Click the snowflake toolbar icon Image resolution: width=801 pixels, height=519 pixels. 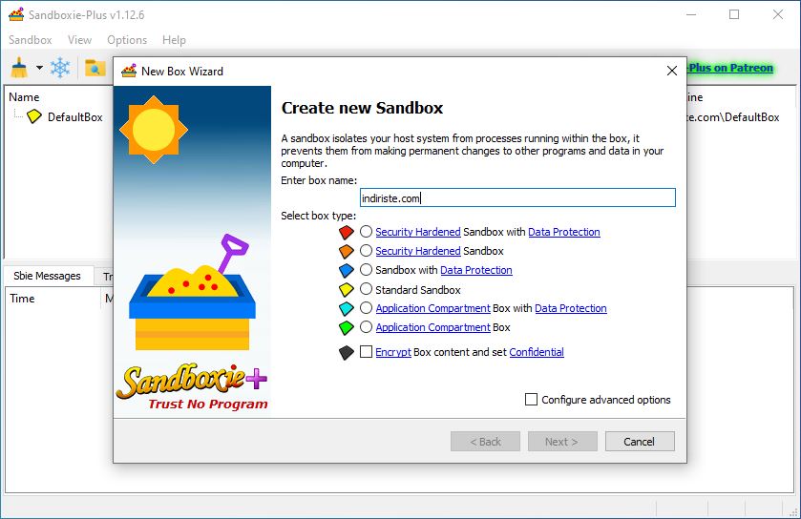coord(60,68)
